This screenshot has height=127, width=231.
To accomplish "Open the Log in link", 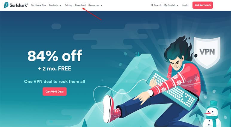I will 185,5.
